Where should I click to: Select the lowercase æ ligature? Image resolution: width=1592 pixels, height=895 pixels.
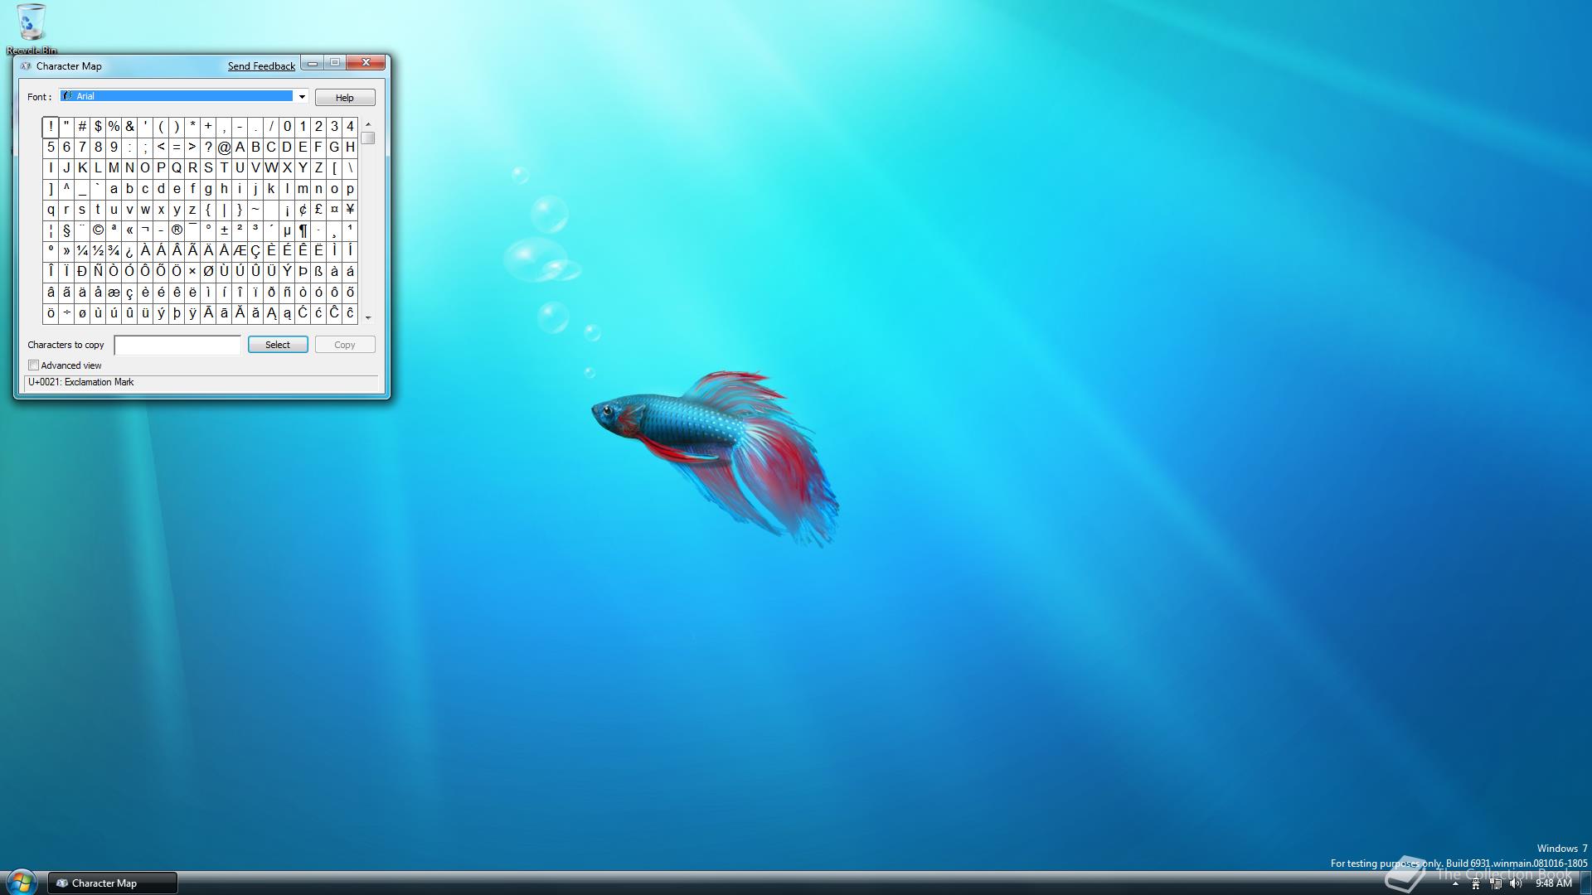pos(114,293)
